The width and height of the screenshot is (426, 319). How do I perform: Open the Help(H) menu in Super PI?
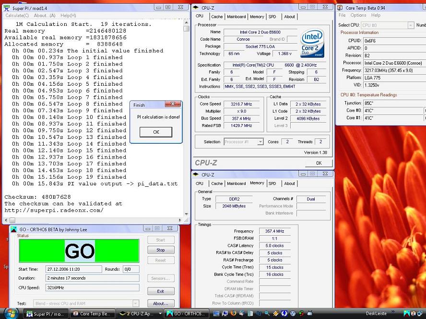tap(68, 15)
